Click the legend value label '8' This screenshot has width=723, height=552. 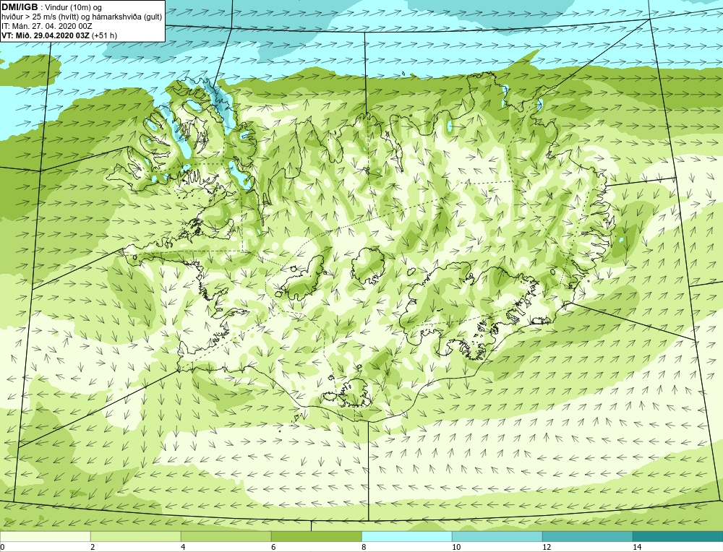coord(364,547)
